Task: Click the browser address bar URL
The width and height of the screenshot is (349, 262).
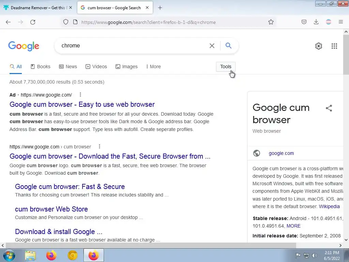Action: coord(149,22)
